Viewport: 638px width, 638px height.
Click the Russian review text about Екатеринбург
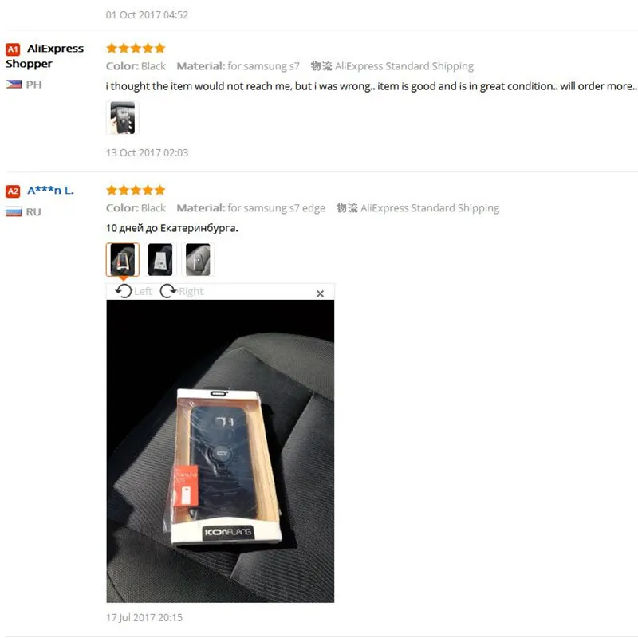click(171, 228)
